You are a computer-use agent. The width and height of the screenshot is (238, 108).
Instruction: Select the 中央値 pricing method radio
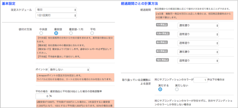(x=41, y=33)
